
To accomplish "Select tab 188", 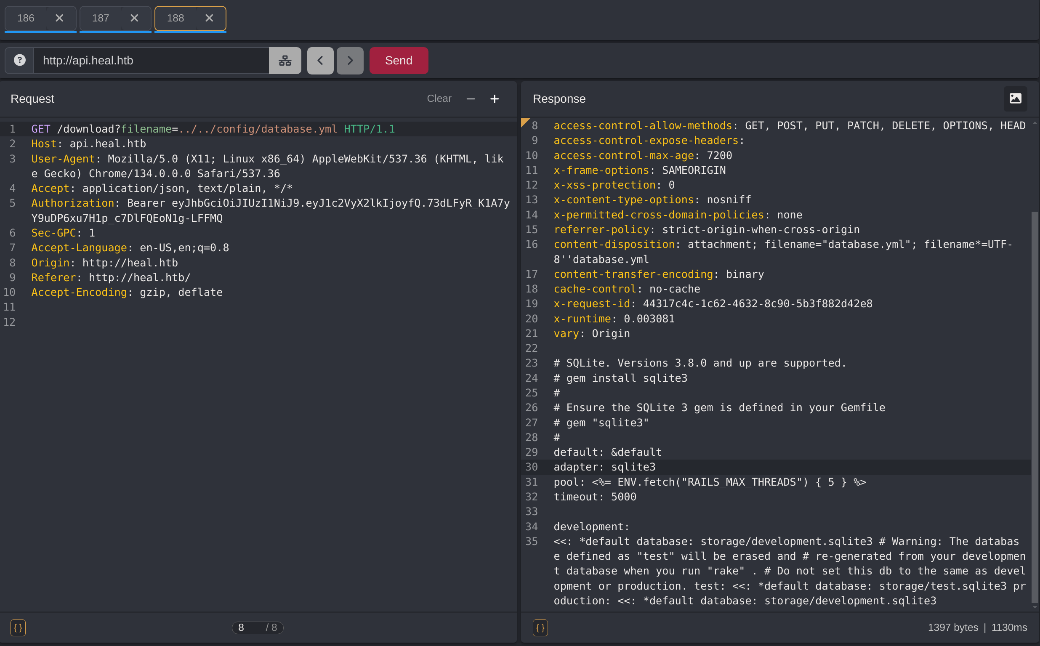I will (x=175, y=18).
